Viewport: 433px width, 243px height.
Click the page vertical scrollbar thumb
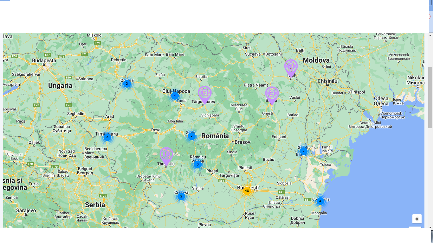pos(430,97)
